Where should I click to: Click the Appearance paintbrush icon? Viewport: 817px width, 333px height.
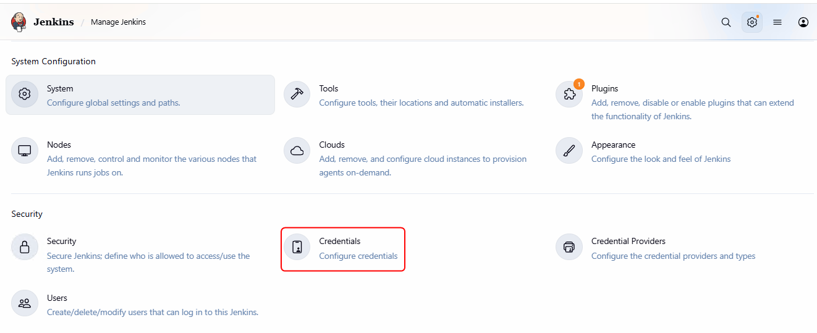tap(569, 151)
